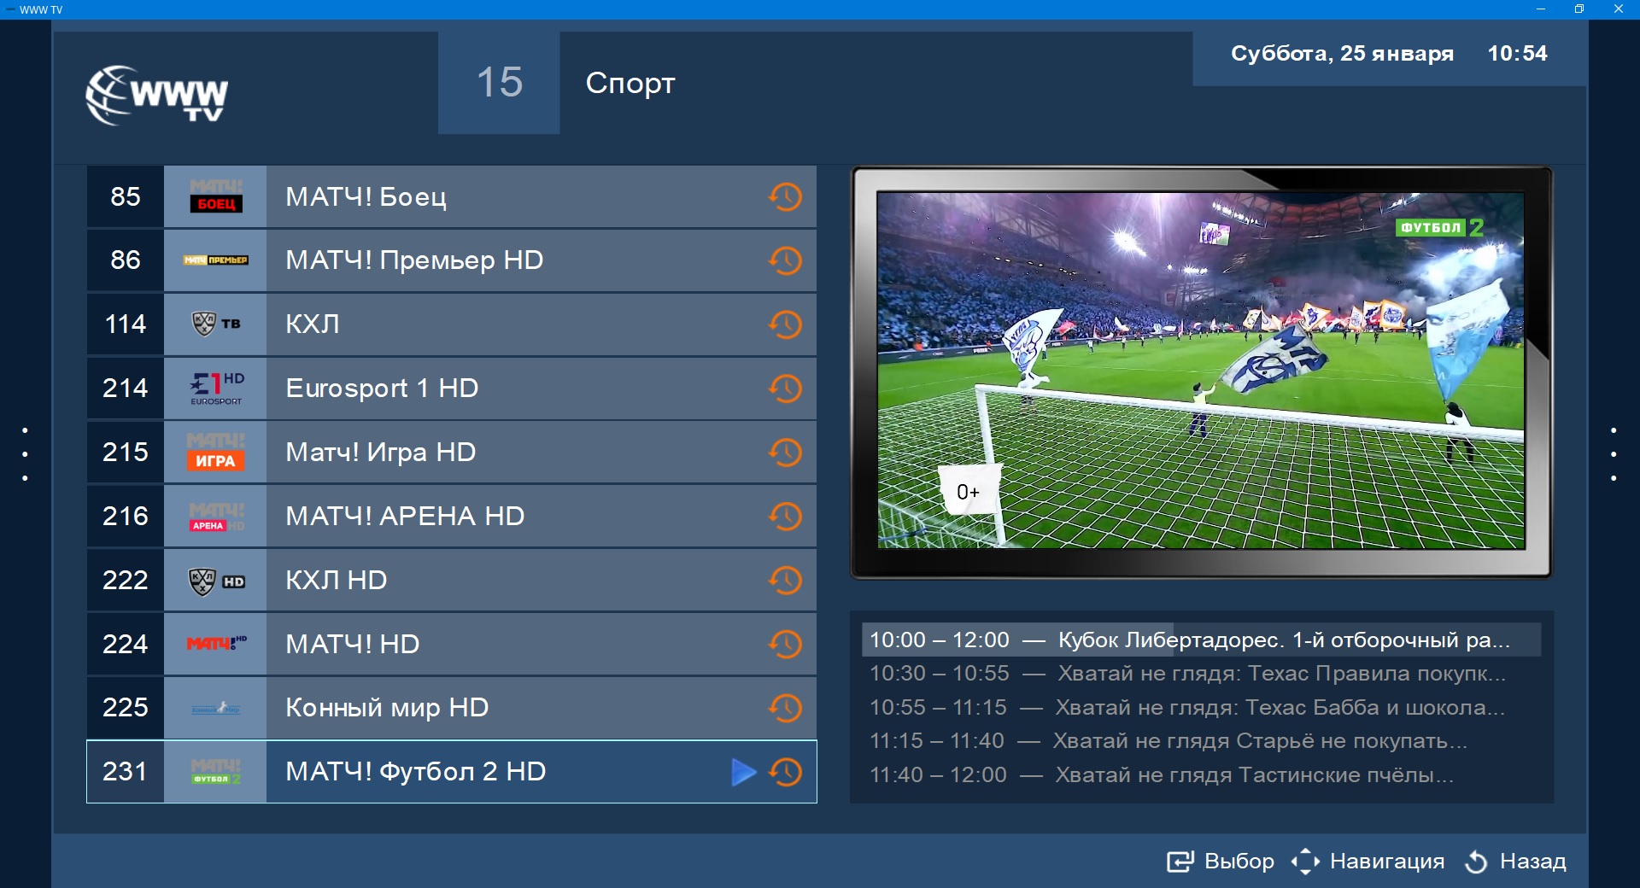The width and height of the screenshot is (1640, 888).
Task: Select channel МАТЧ! HD in list
Action: pos(451,644)
